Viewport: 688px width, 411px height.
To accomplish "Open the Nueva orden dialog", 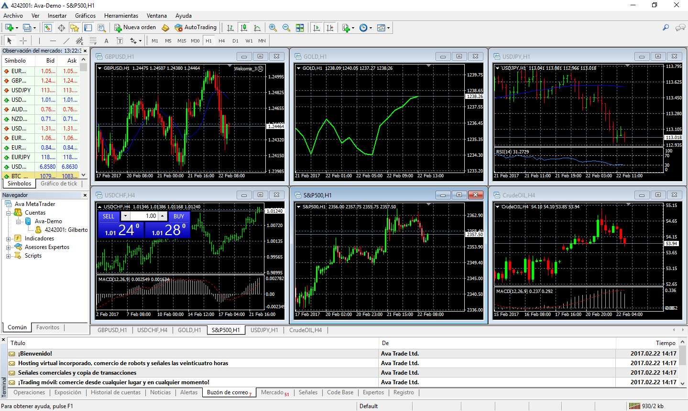I will [x=135, y=27].
